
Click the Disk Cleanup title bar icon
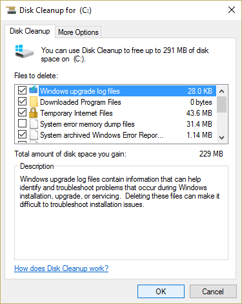[11, 10]
